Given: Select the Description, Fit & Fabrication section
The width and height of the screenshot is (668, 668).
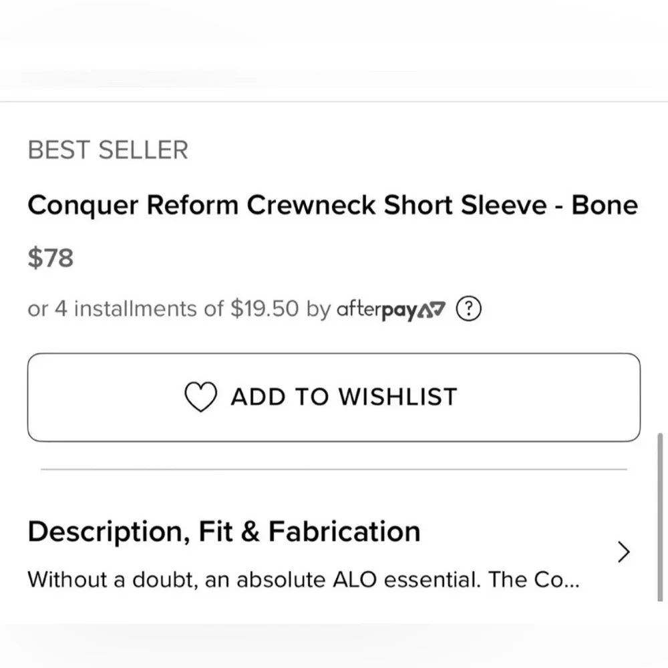Looking at the screenshot, I should pos(224,531).
